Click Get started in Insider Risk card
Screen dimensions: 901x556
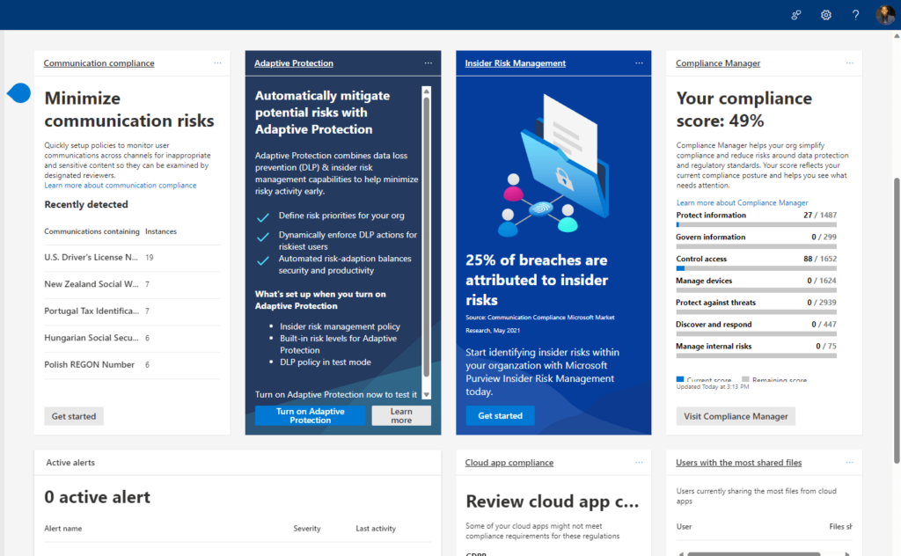tap(500, 416)
